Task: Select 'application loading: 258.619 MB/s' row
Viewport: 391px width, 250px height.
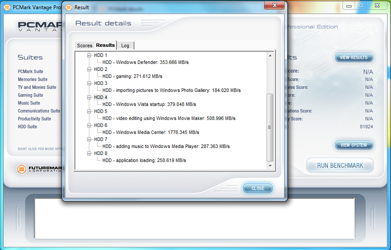Action: click(x=144, y=160)
